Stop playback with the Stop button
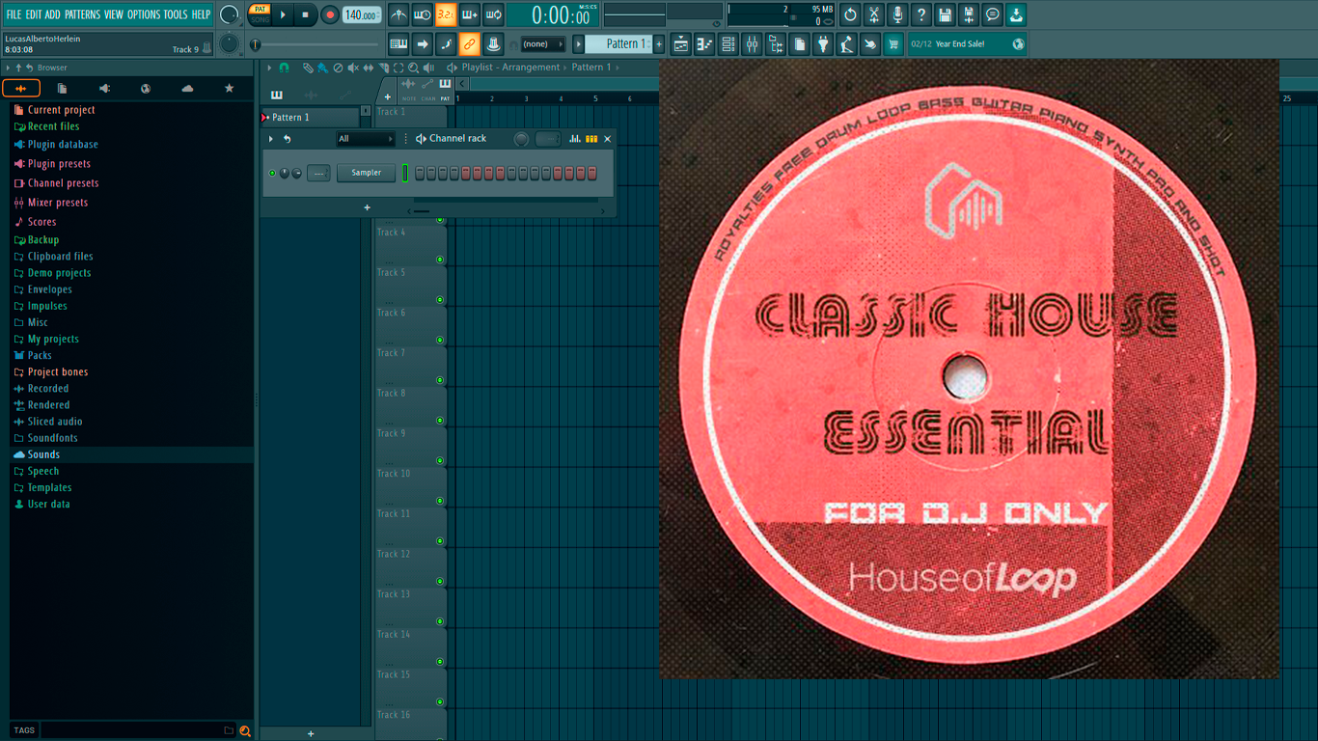 [306, 14]
